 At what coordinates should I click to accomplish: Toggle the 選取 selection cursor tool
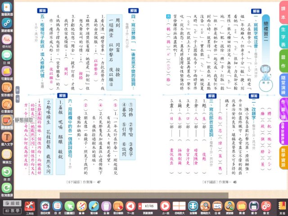[x=69, y=207]
